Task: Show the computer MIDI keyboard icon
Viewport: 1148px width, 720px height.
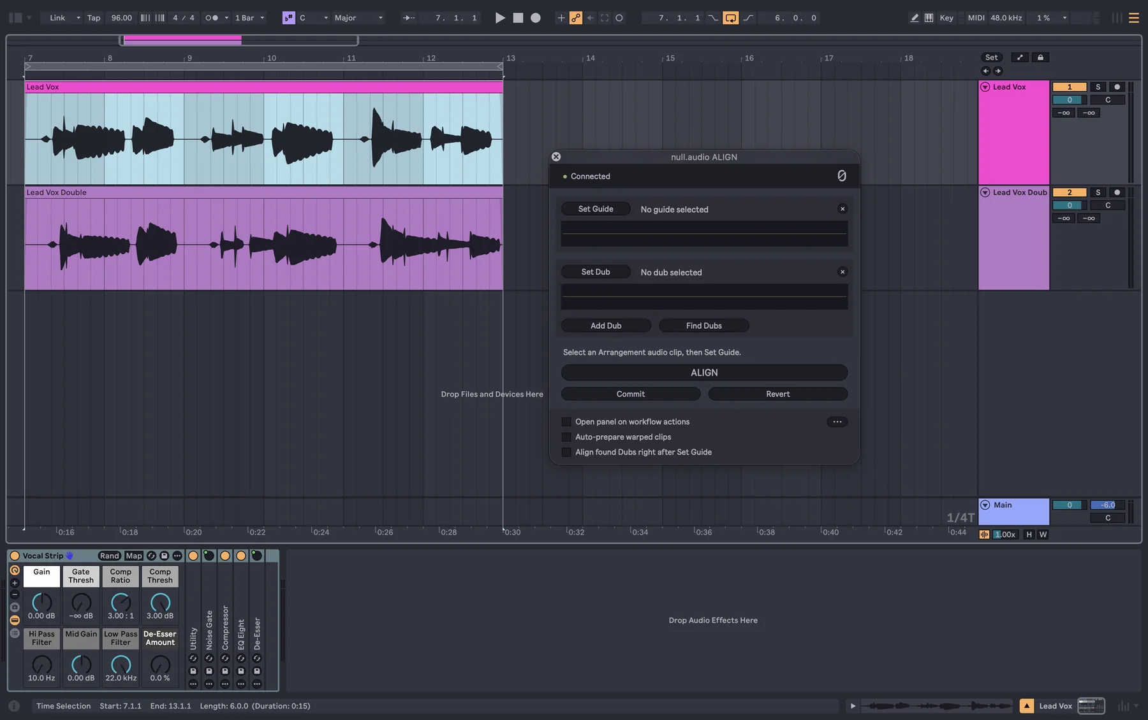Action: (929, 18)
